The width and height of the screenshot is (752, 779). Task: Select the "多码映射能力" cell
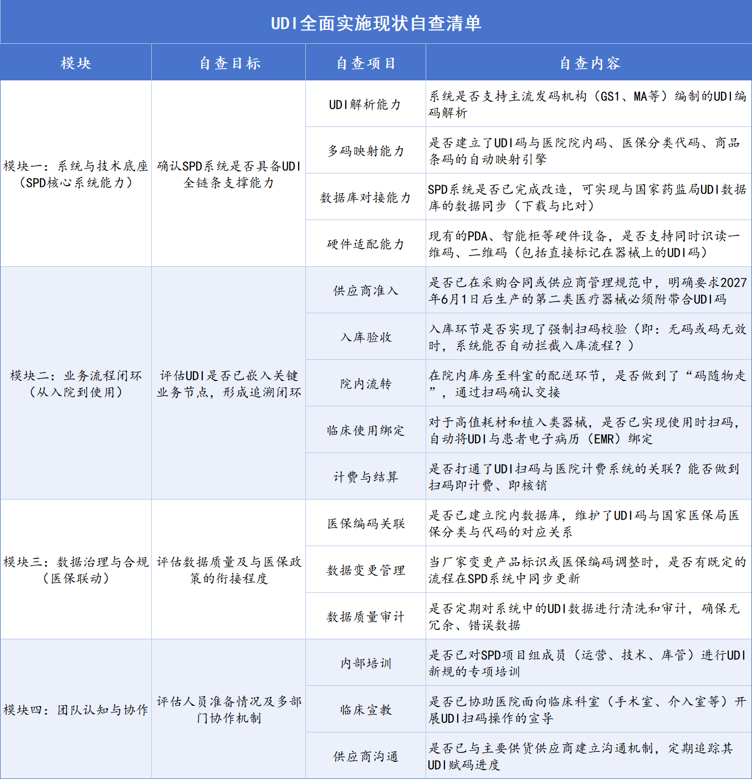coord(366,151)
